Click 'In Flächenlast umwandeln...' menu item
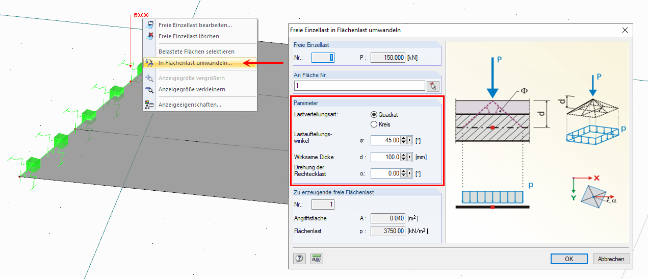648x279 pixels. point(200,63)
